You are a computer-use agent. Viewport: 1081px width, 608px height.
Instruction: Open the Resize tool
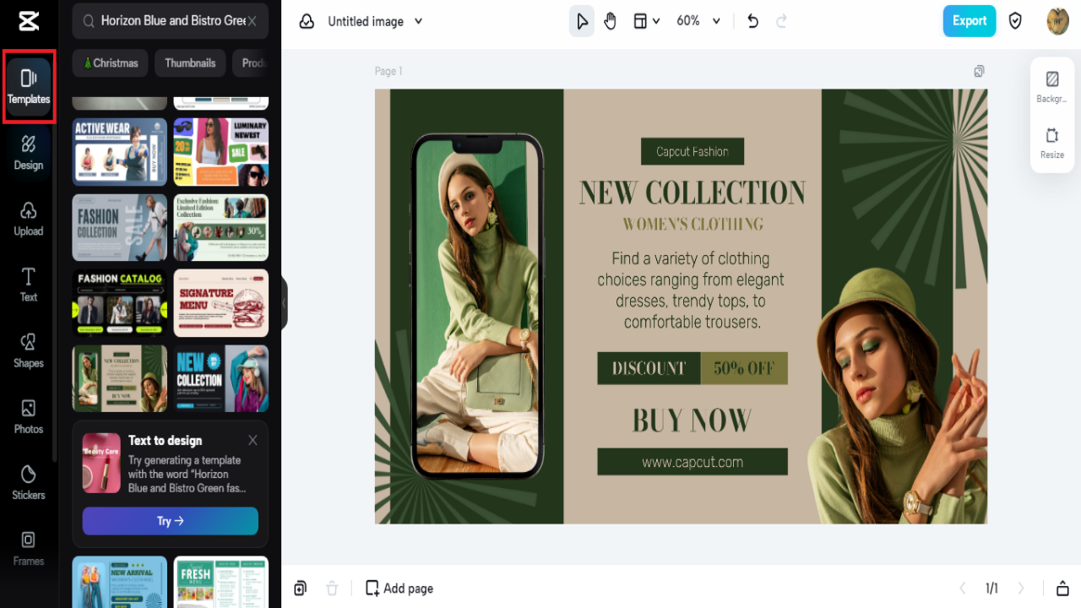[1052, 143]
